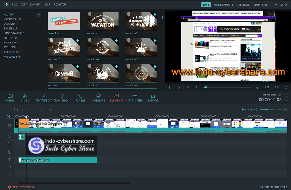Viewport: 291px width, 190px height.
Task: Select Hand Drawn (12) category
Action: click(14, 33)
